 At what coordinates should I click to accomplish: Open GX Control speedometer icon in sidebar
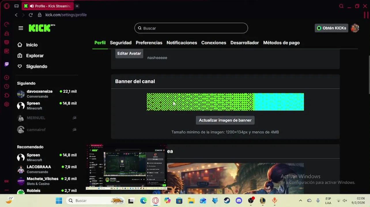click(7, 24)
